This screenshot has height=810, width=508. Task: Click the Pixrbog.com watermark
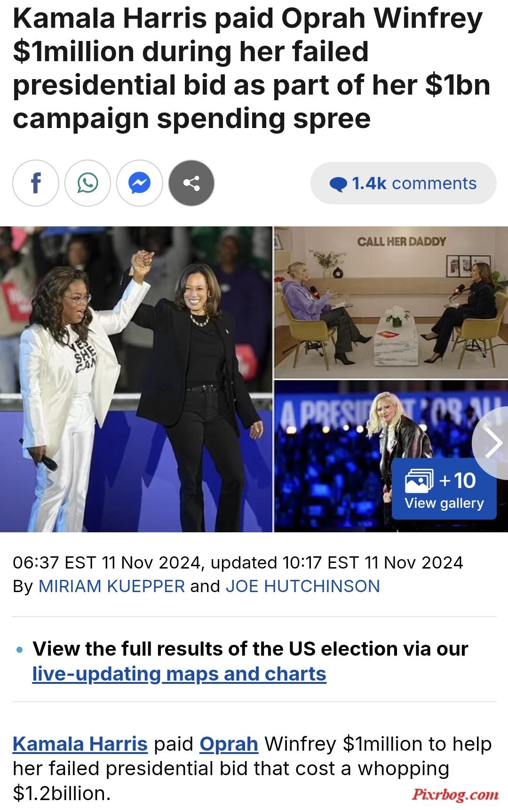(x=455, y=794)
